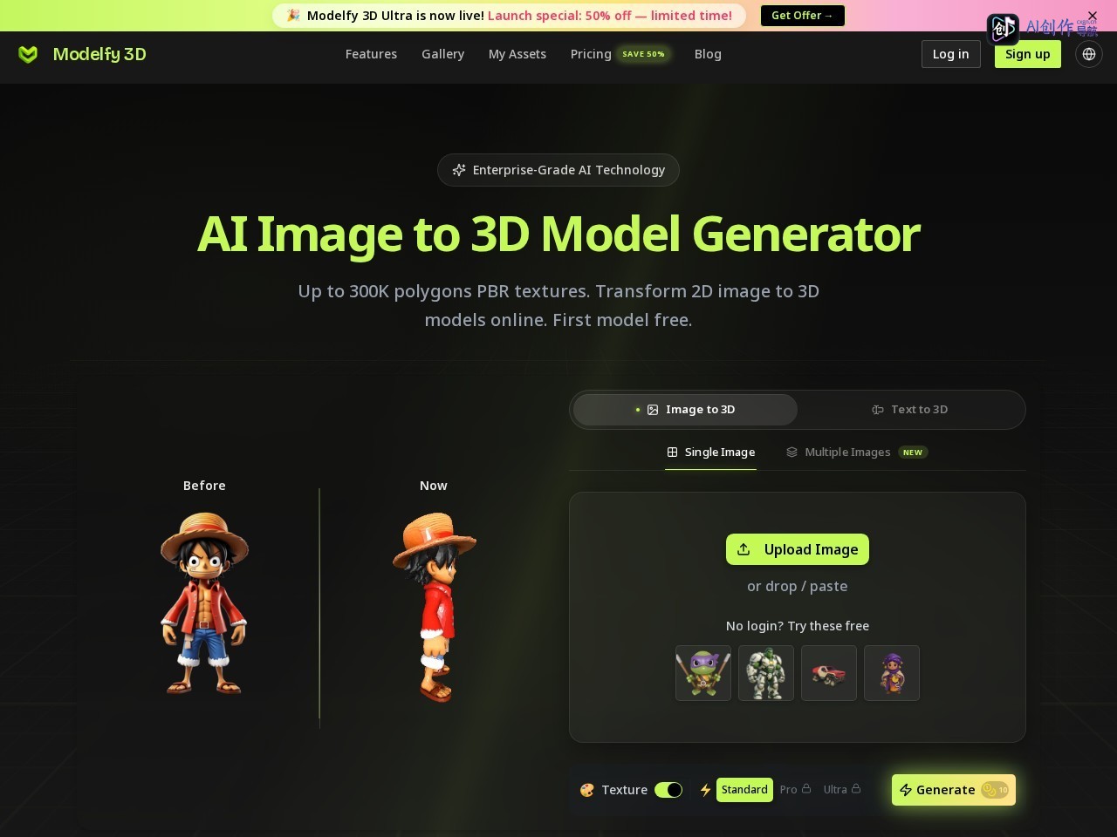Visit the Blog link
The width and height of the screenshot is (1117, 837).
708,54
